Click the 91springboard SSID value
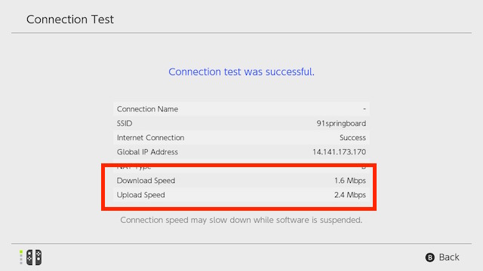The height and width of the screenshot is (271, 483). point(341,123)
